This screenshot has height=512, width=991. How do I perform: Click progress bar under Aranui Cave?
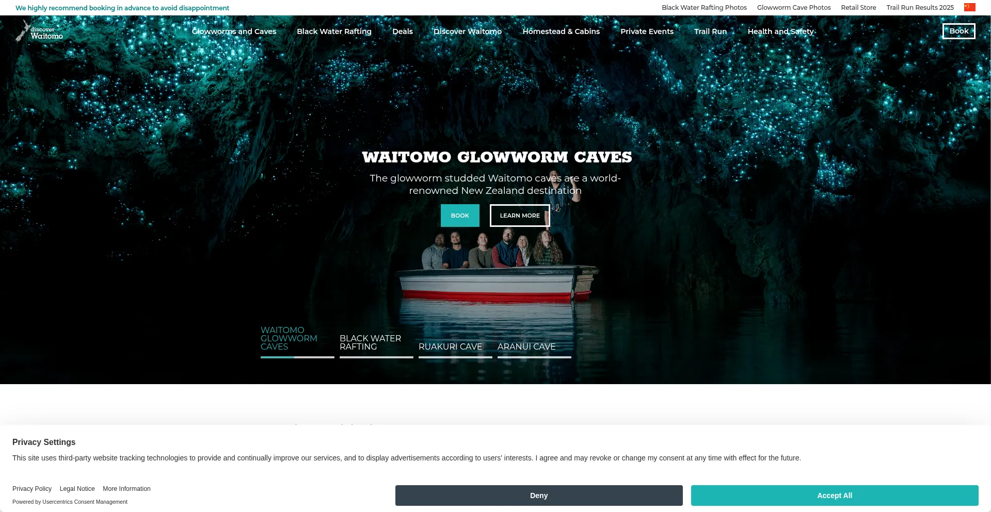click(x=534, y=357)
